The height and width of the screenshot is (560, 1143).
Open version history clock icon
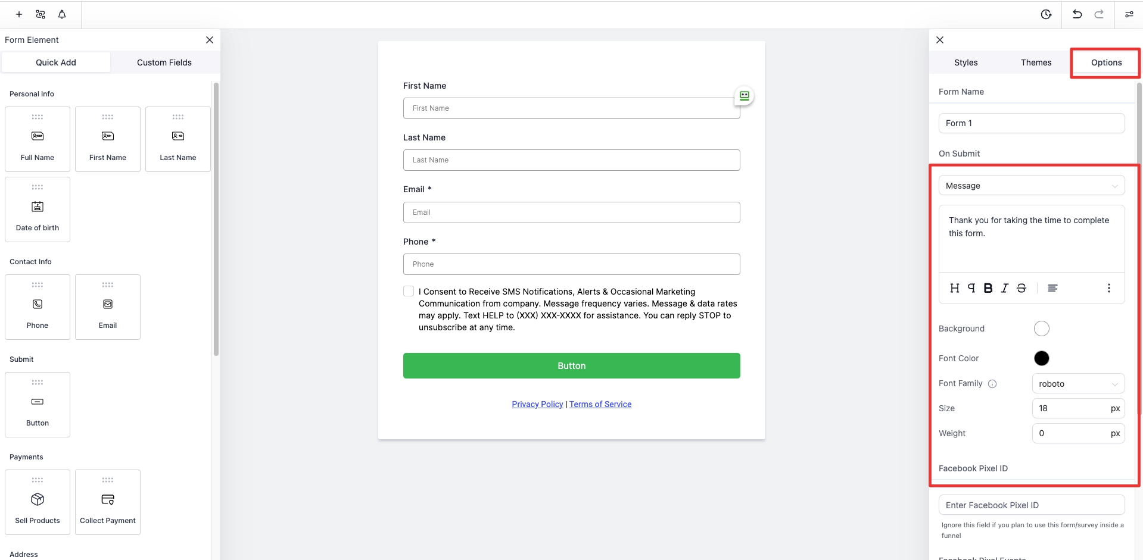(1046, 14)
